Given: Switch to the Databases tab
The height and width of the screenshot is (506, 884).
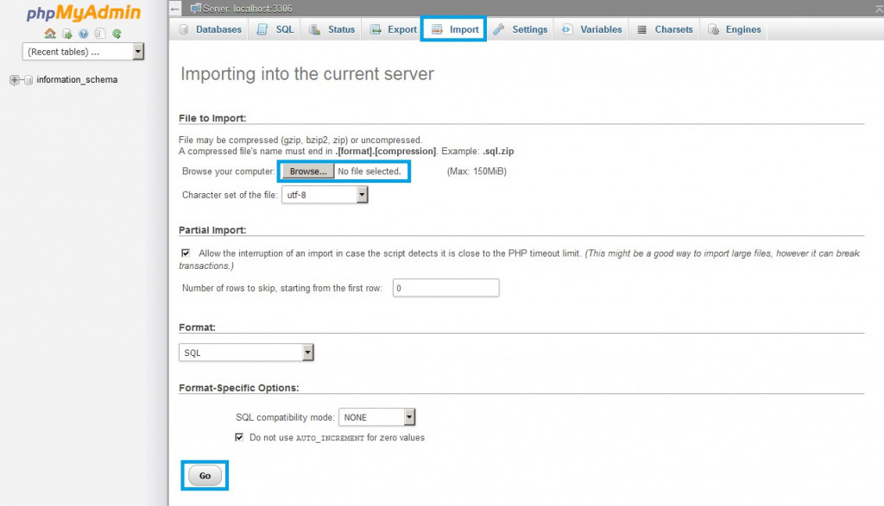Looking at the screenshot, I should [210, 28].
